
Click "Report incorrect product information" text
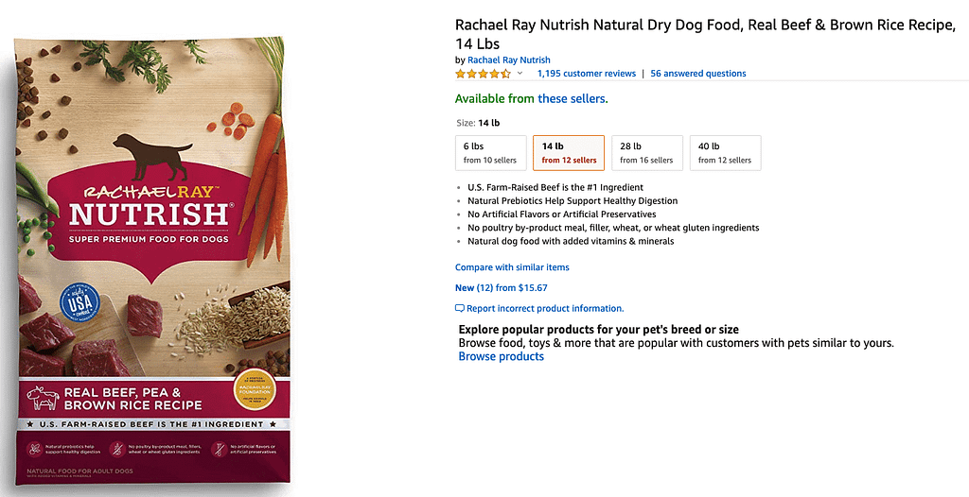tap(545, 309)
